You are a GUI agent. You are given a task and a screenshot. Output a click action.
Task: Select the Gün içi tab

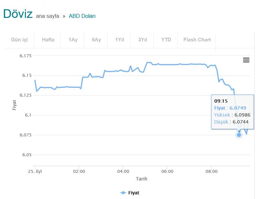point(19,40)
